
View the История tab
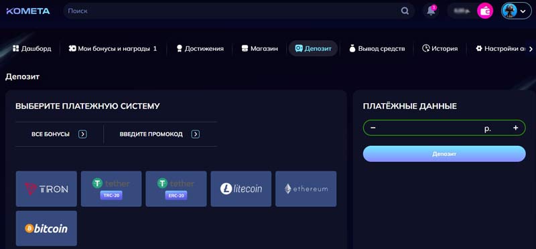(440, 48)
